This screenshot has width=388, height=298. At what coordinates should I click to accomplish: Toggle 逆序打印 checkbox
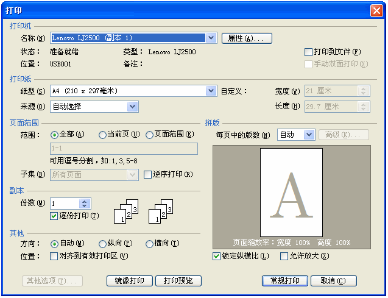[148, 175]
